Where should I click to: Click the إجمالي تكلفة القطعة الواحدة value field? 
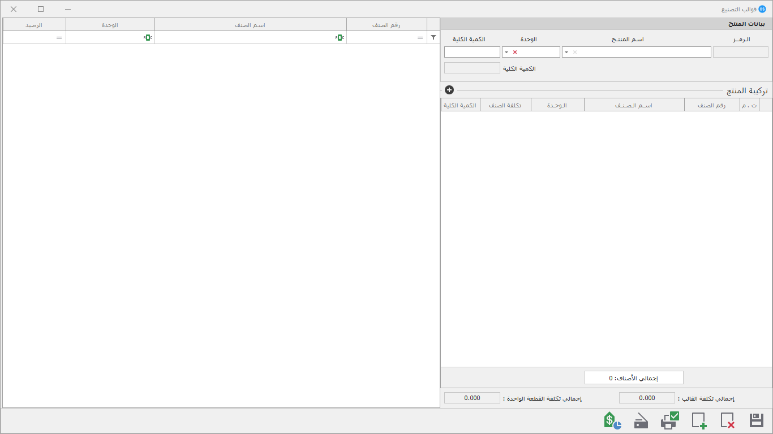pyautogui.click(x=472, y=398)
